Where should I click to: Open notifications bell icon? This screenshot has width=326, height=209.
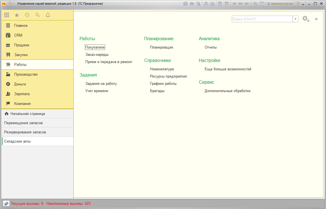[x=48, y=15]
